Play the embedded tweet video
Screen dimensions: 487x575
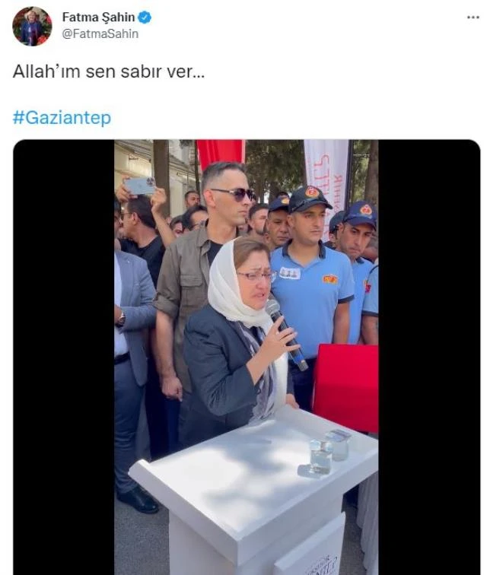tap(247, 357)
